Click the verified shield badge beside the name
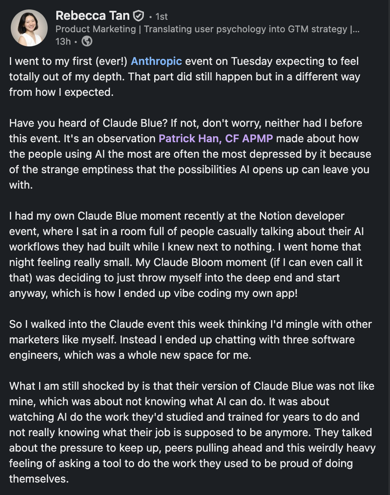Image resolution: width=390 pixels, height=495 pixels. (x=139, y=15)
